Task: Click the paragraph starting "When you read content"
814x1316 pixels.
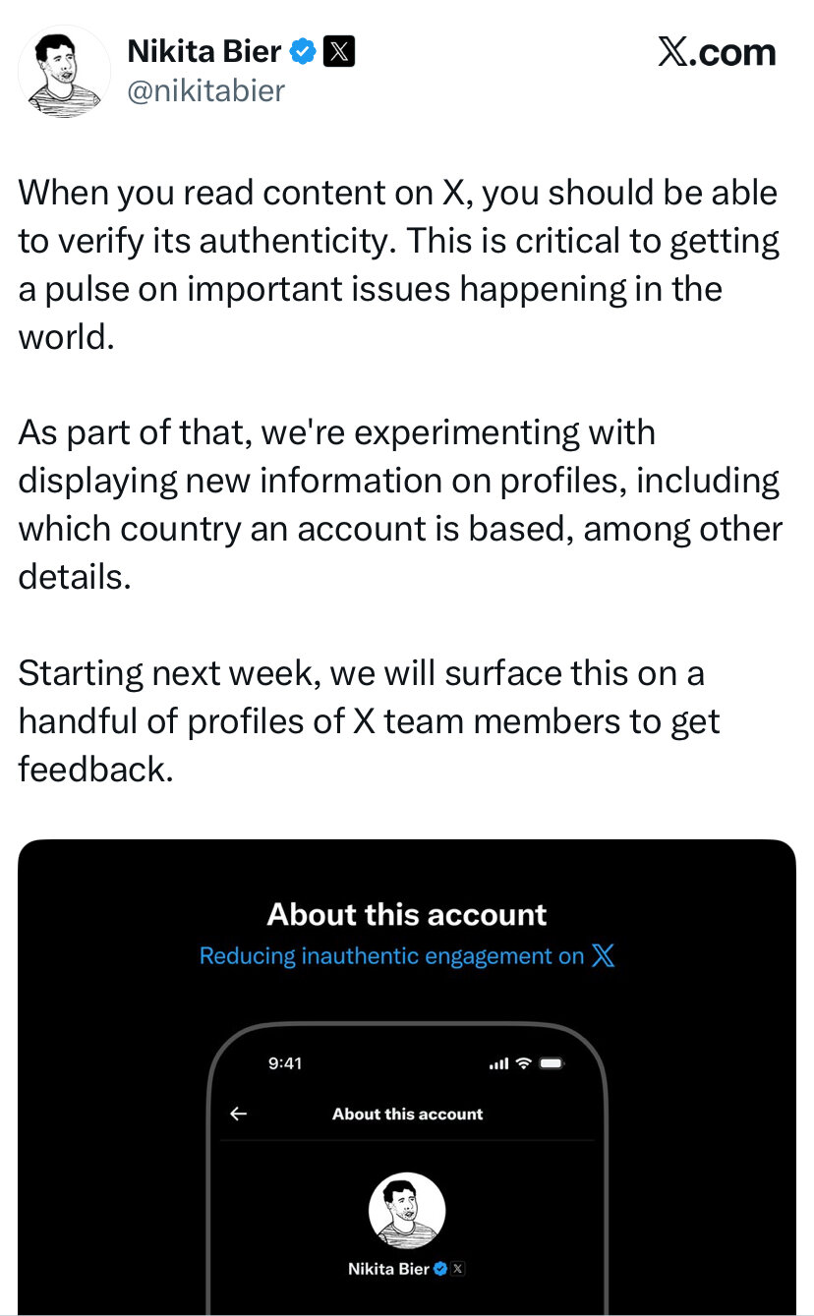Action: pos(398,264)
